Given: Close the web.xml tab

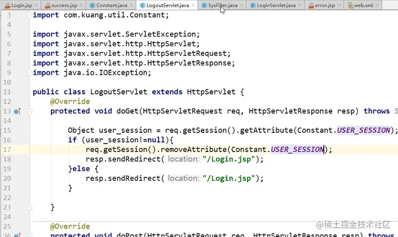Looking at the screenshot, I should (x=377, y=5).
